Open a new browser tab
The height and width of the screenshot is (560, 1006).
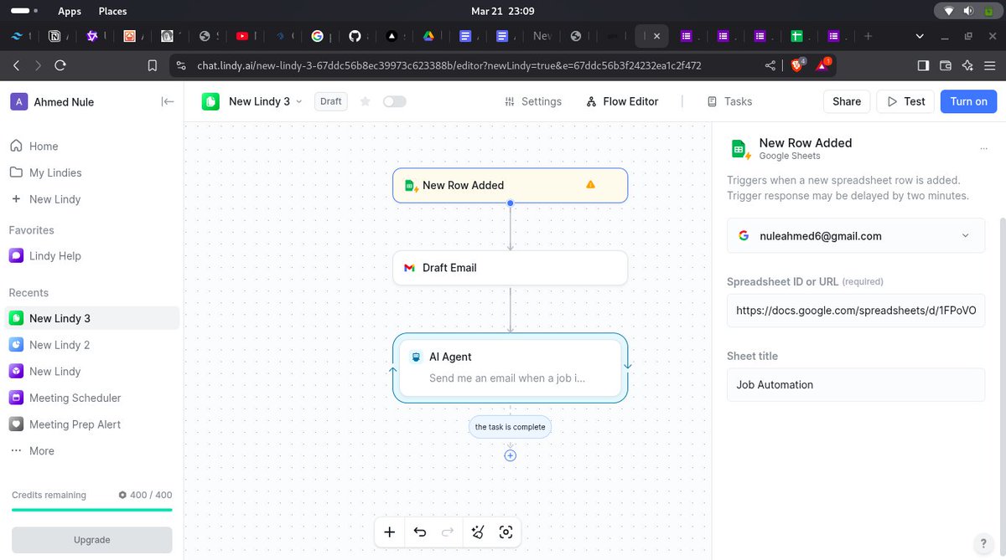pyautogui.click(x=868, y=36)
